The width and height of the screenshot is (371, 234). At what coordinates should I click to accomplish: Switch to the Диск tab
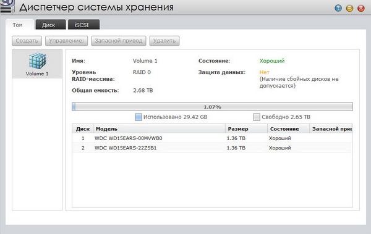pyautogui.click(x=51, y=25)
